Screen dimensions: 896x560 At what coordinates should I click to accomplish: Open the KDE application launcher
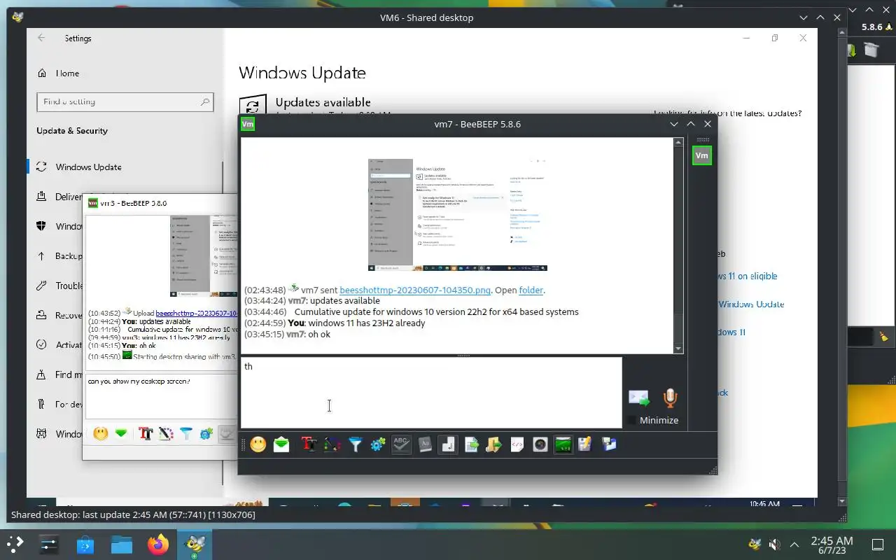coord(15,544)
